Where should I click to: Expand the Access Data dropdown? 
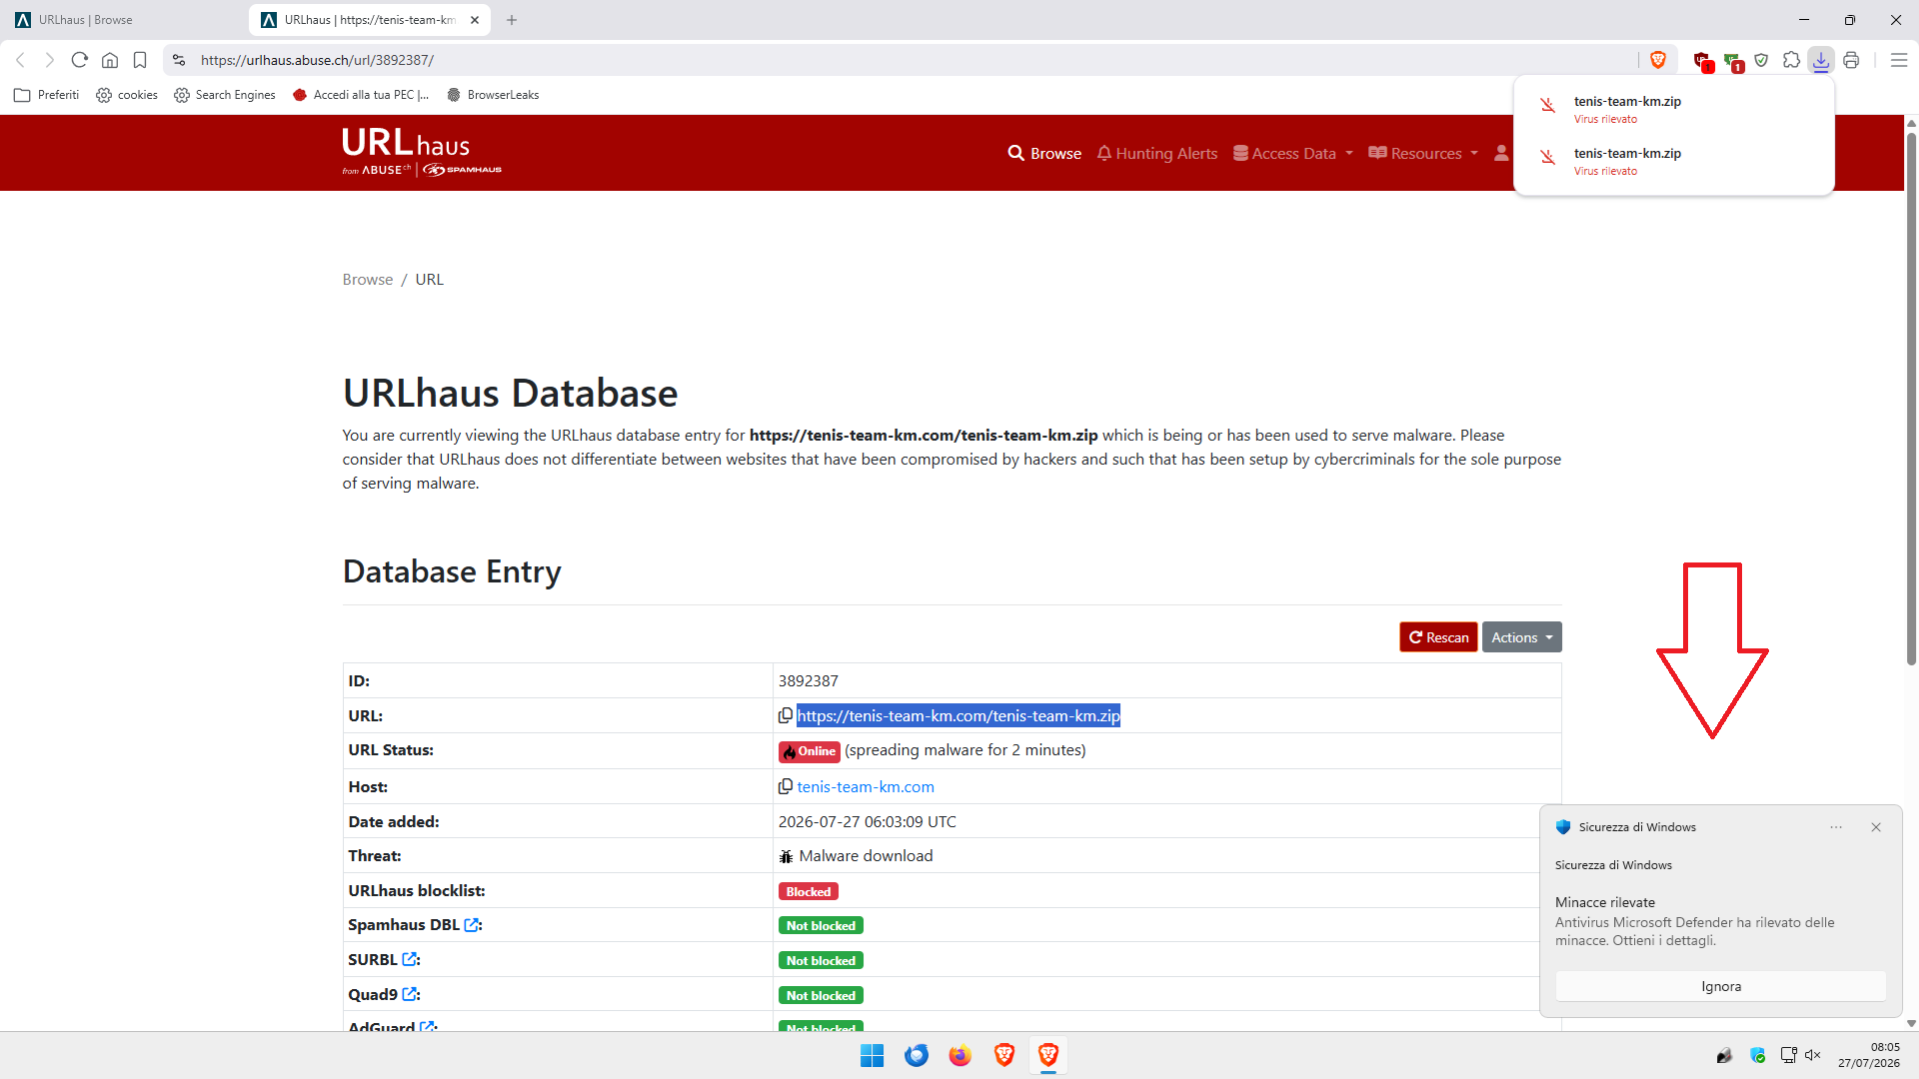pos(1292,153)
